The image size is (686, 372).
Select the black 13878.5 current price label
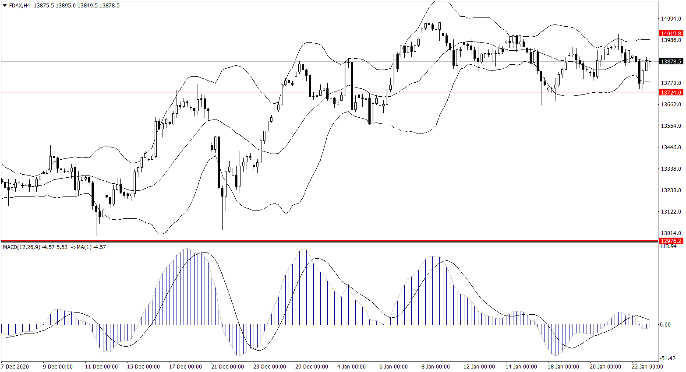pyautogui.click(x=671, y=62)
